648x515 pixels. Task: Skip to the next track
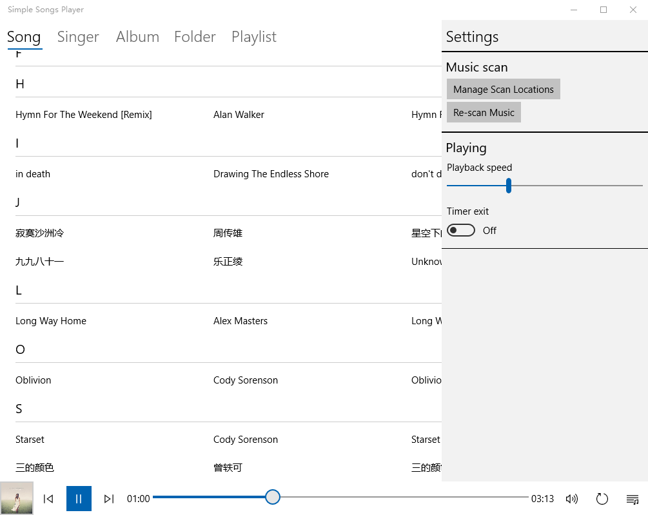109,498
